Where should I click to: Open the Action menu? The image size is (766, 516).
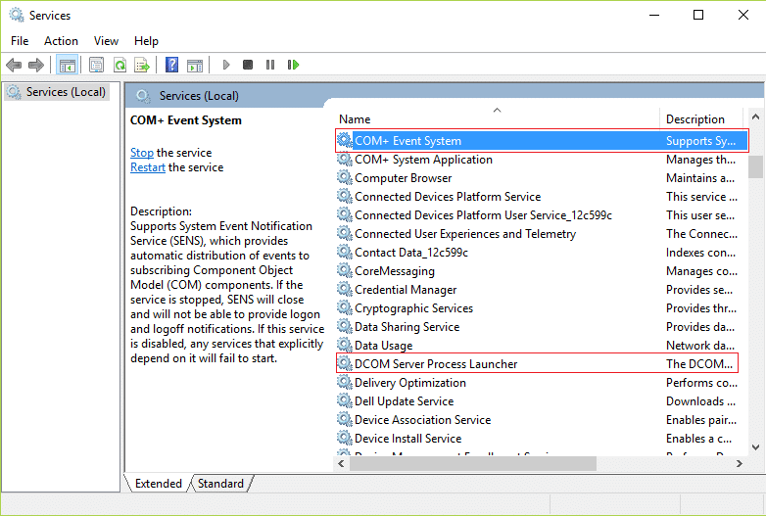(x=61, y=41)
